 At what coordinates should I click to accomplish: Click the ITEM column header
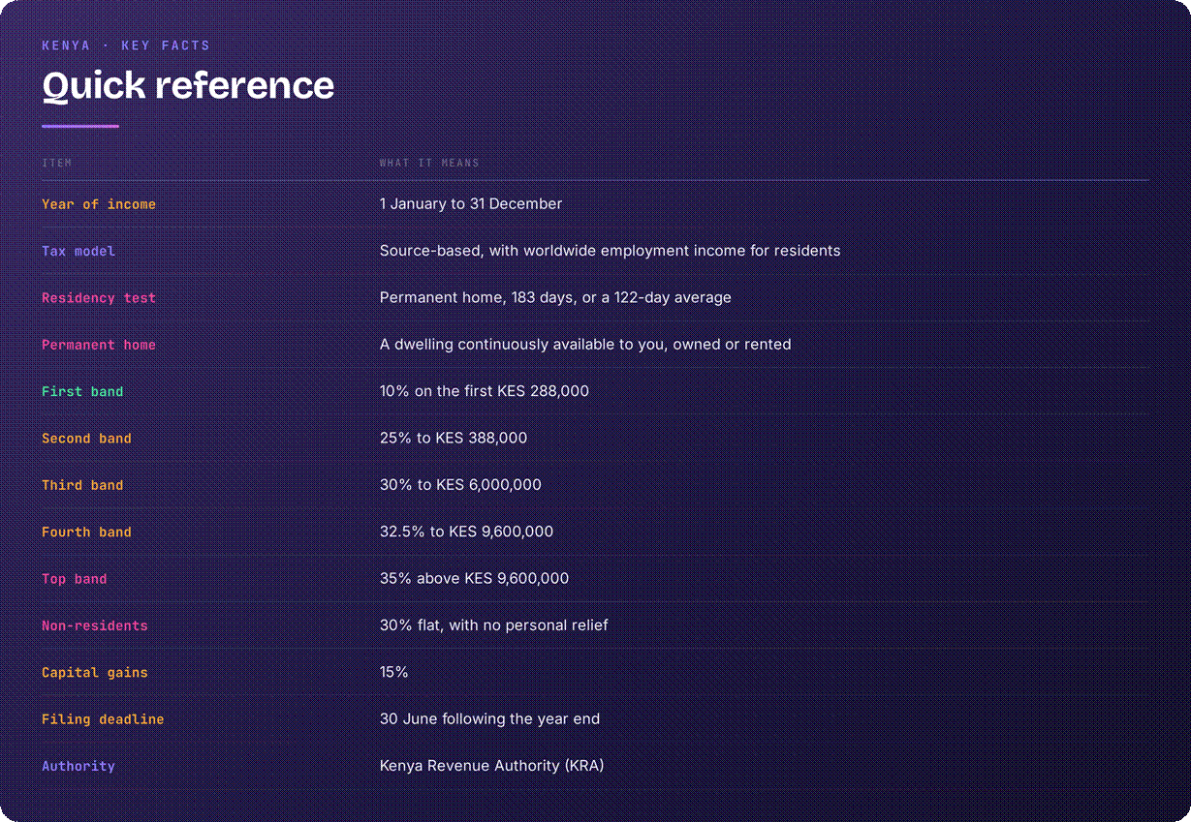coord(57,163)
